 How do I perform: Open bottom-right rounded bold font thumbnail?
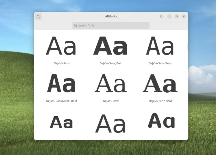coord(161,121)
